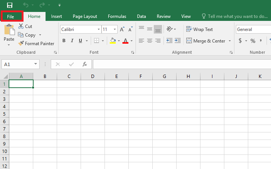Expand the Paste options arrow
Viewport: 271px width, 169px height.
tap(9, 45)
